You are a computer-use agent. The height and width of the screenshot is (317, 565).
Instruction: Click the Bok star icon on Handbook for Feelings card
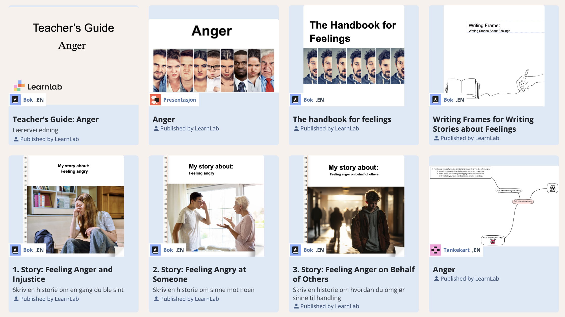pyautogui.click(x=295, y=100)
